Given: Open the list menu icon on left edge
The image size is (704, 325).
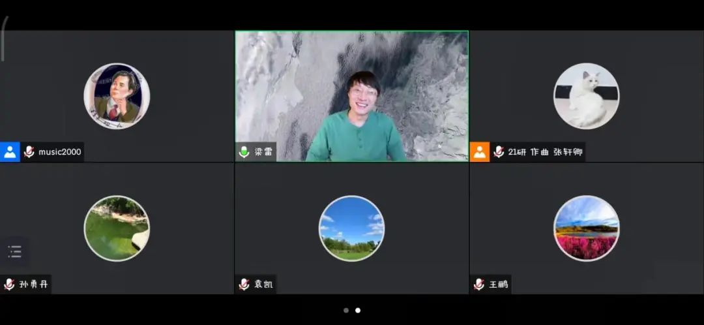Looking at the screenshot, I should click(x=14, y=251).
